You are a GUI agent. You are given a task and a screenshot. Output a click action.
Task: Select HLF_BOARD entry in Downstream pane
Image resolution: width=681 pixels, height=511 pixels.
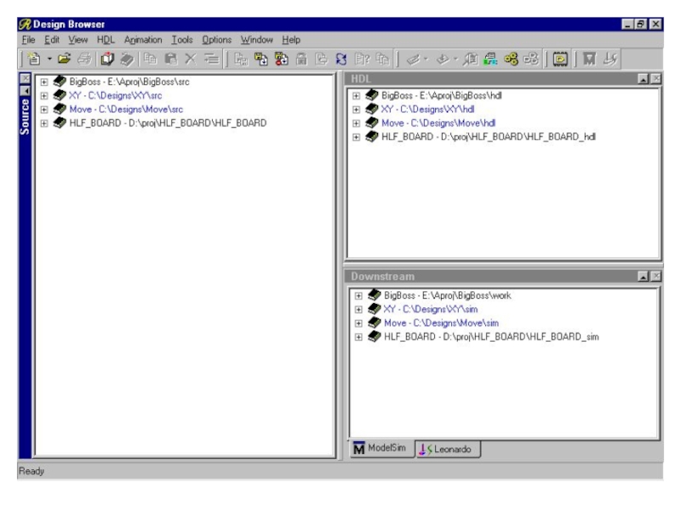(491, 337)
